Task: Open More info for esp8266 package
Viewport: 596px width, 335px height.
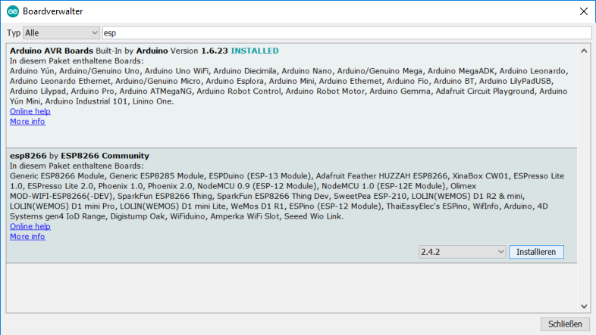Action: pos(27,237)
